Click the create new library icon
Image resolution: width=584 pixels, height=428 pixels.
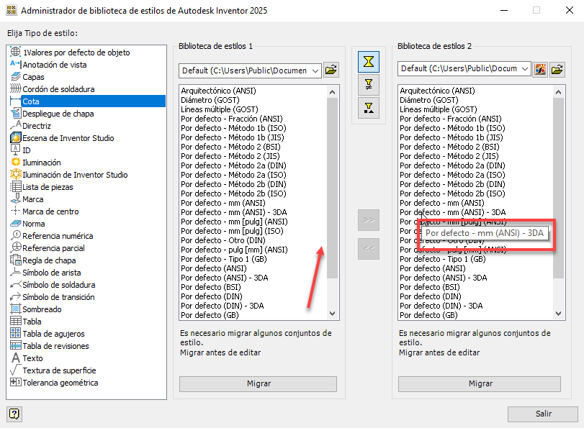[x=540, y=70]
